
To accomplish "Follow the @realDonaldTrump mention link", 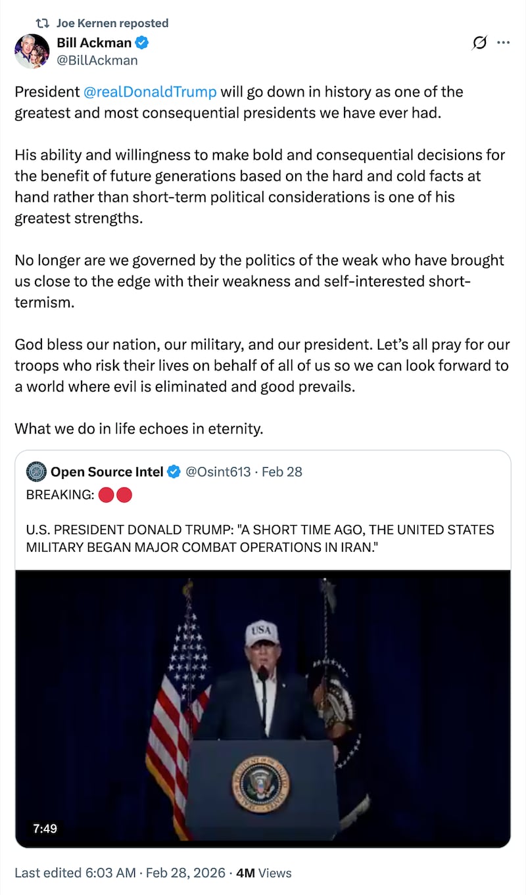I will (151, 91).
